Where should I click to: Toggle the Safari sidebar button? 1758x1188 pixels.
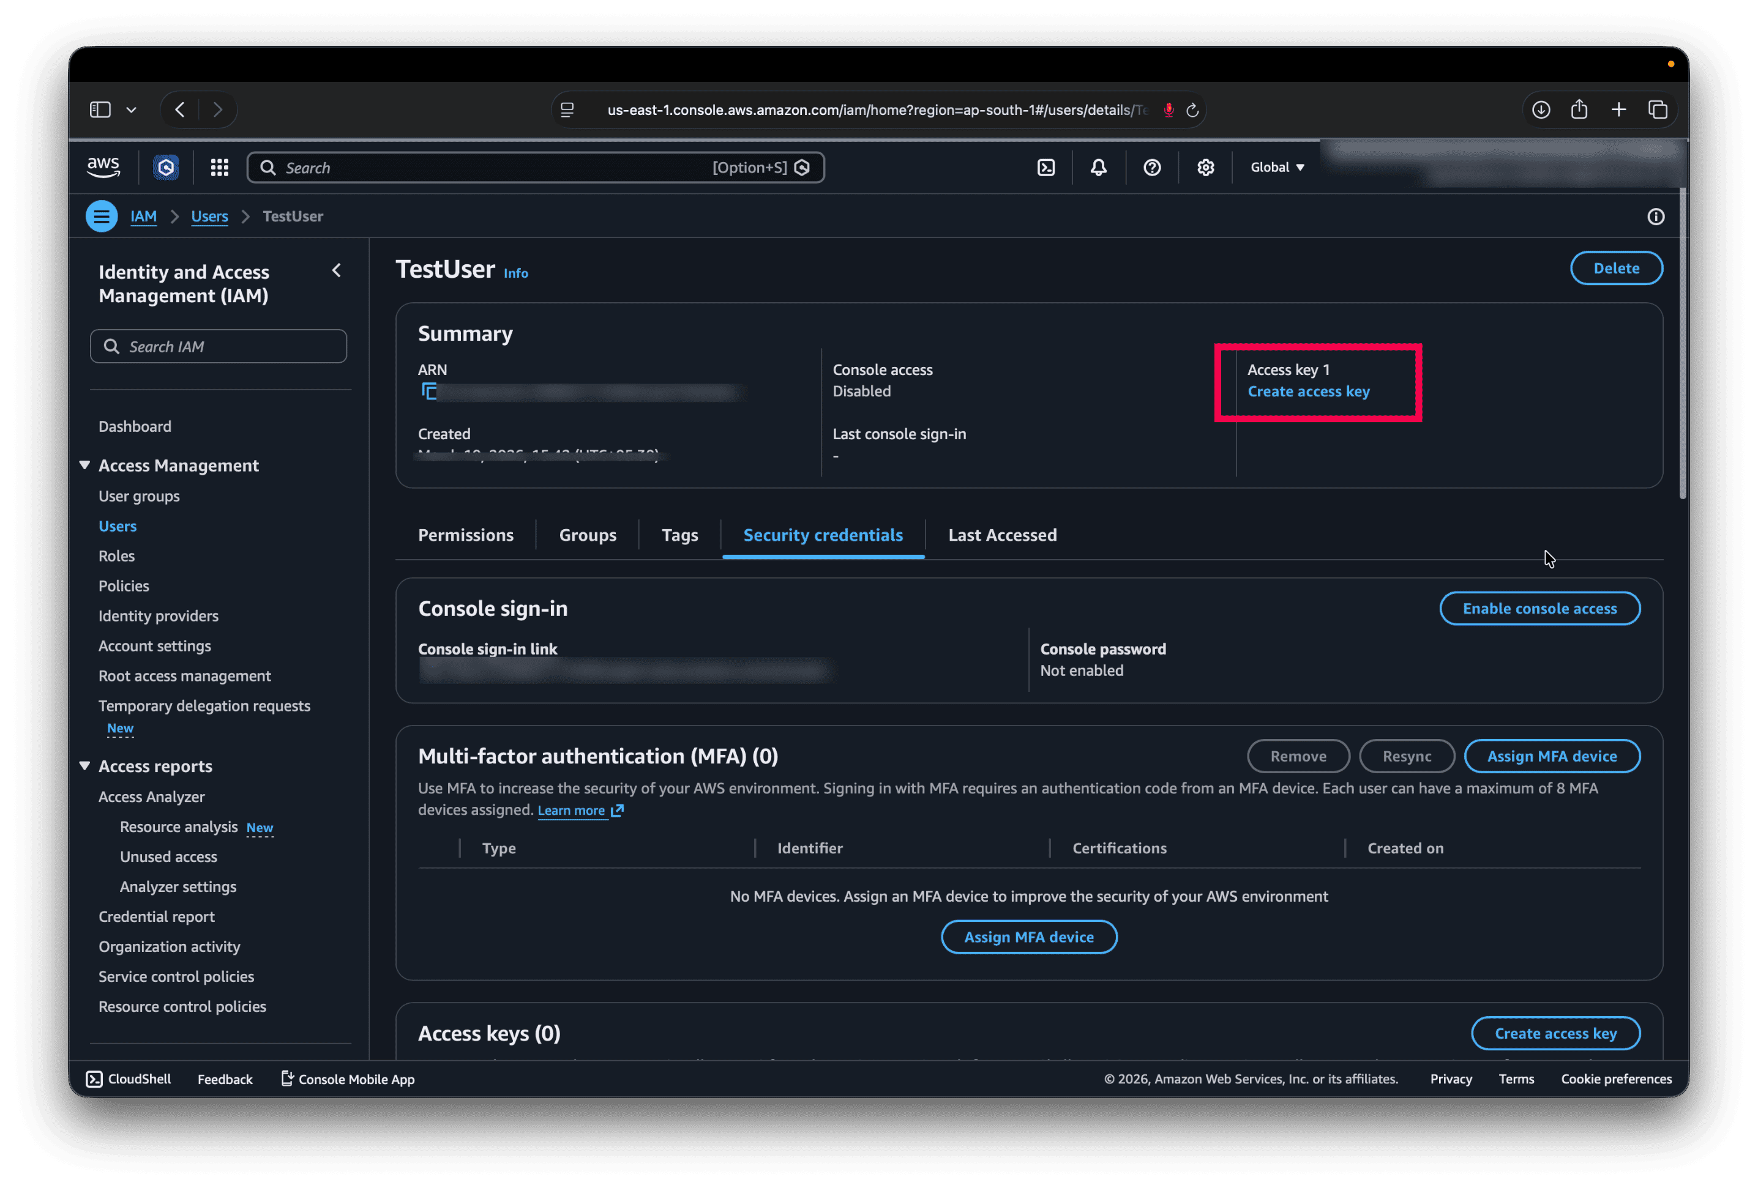click(100, 110)
